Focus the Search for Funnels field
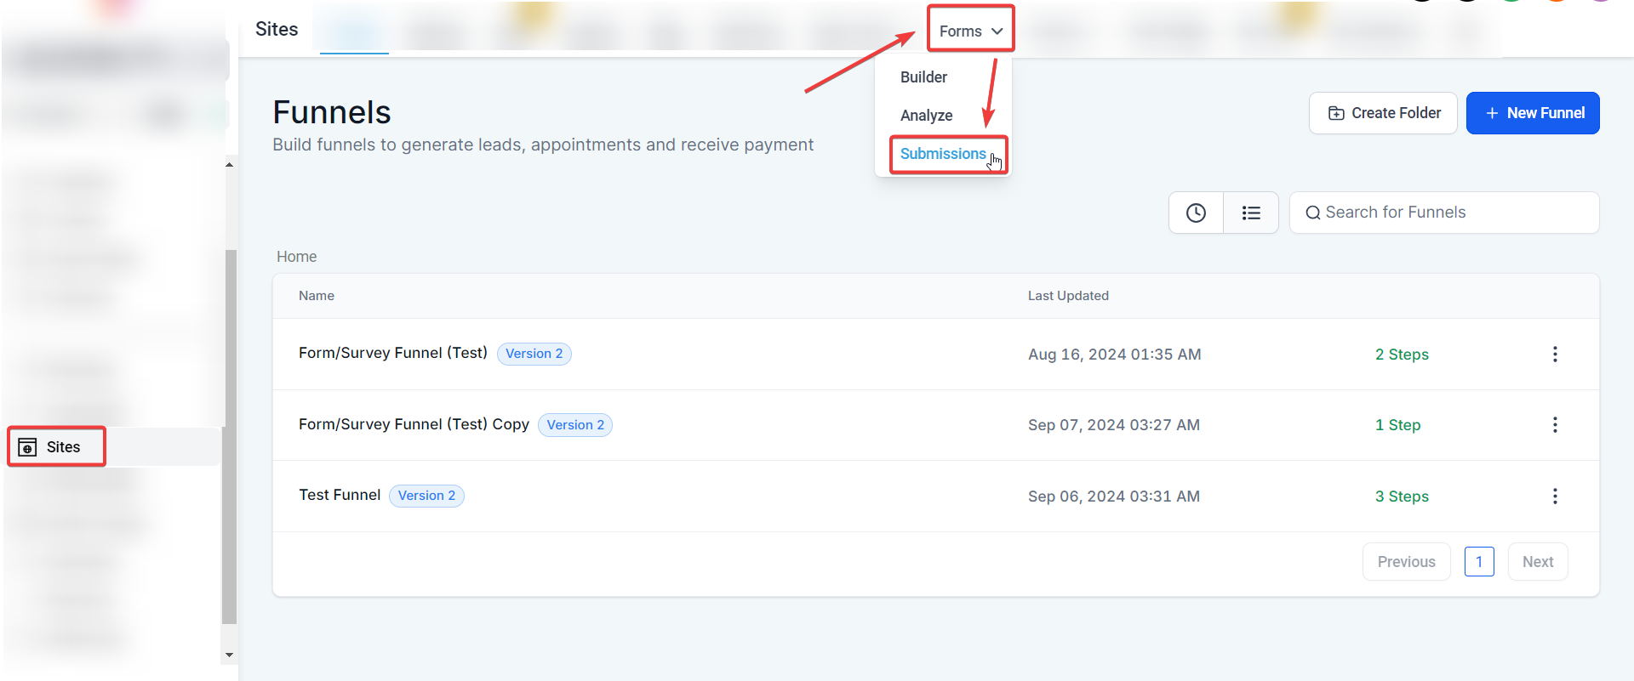The width and height of the screenshot is (1634, 681). (x=1444, y=213)
